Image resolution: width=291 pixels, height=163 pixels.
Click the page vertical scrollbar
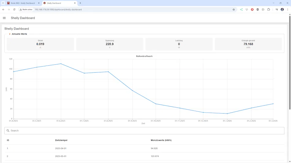289,61
